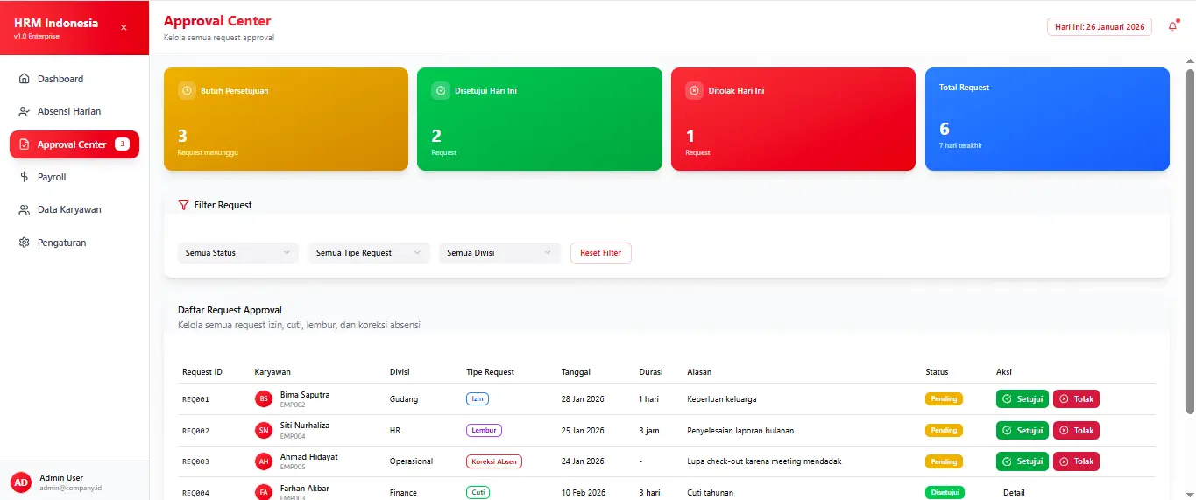Approve request REQ001 with Setujui
The width and height of the screenshot is (1196, 500).
click(1022, 399)
